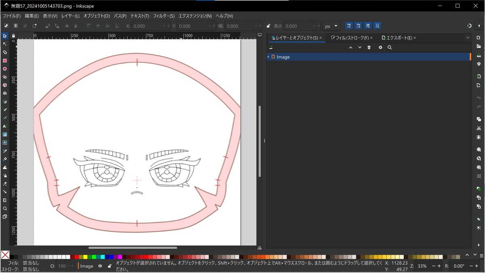Select the Mesh gradient tool

[x=5, y=143]
